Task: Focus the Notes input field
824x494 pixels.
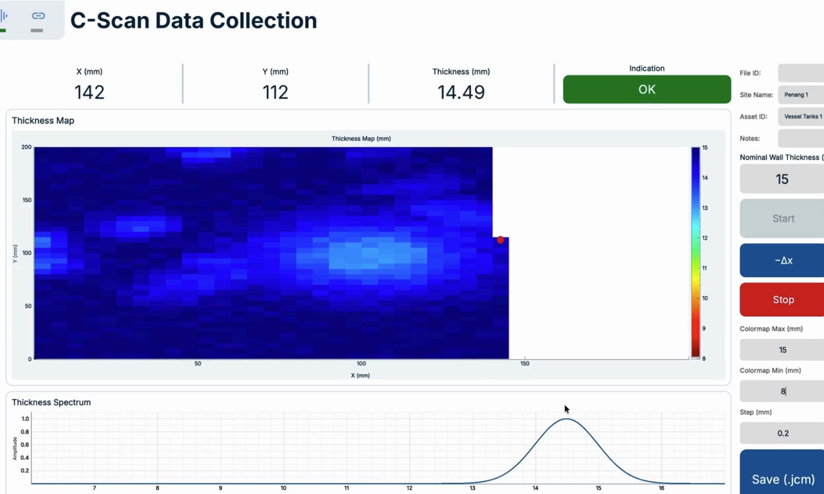Action: click(x=801, y=138)
